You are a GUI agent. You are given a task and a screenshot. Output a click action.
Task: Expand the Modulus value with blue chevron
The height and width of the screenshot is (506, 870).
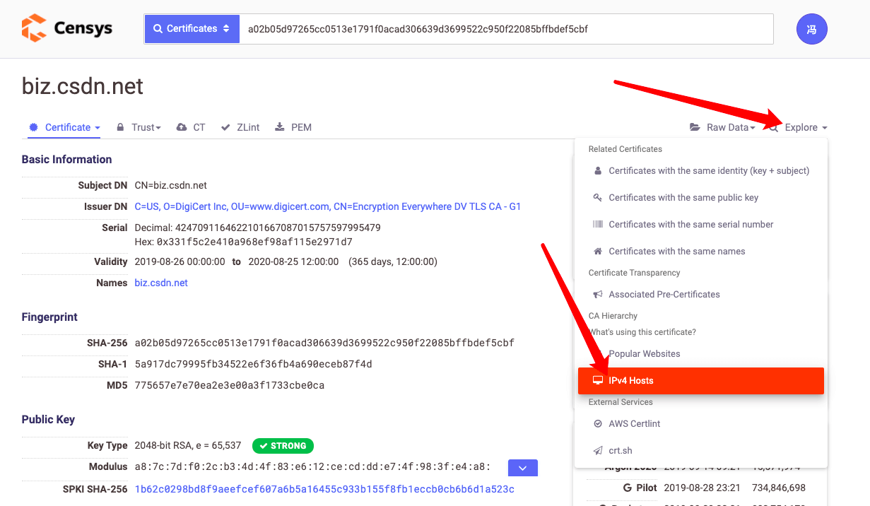click(x=523, y=468)
